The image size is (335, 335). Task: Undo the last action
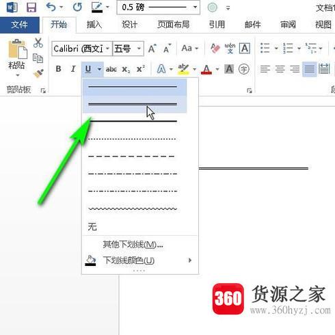tap(51, 8)
